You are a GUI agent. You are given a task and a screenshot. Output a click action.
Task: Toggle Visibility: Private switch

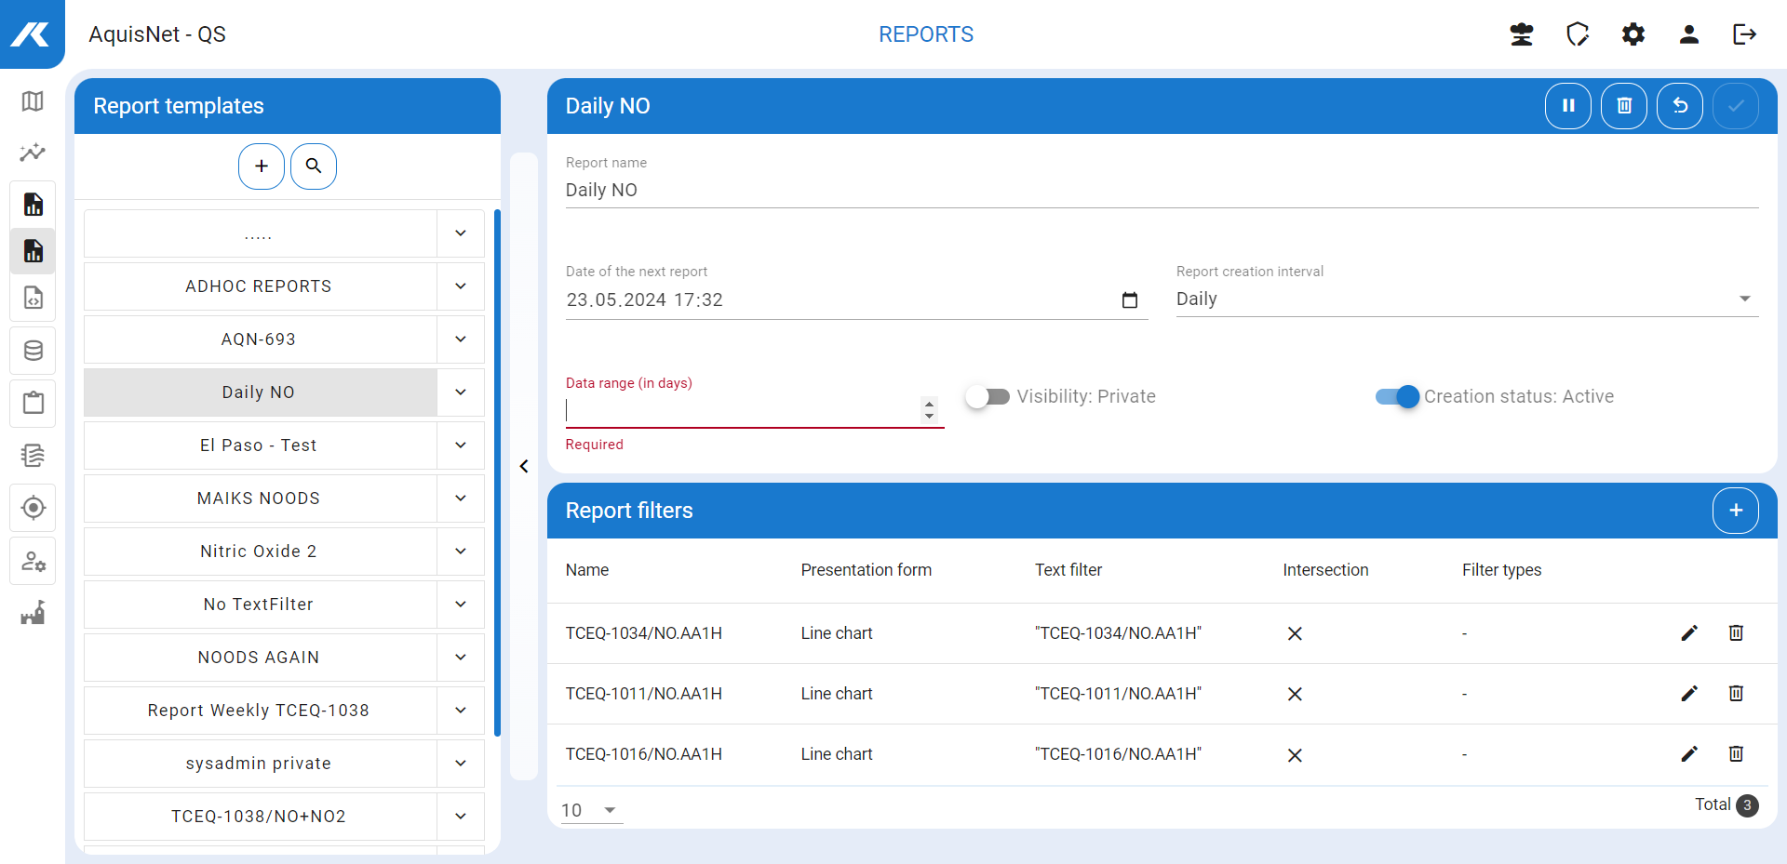988,397
